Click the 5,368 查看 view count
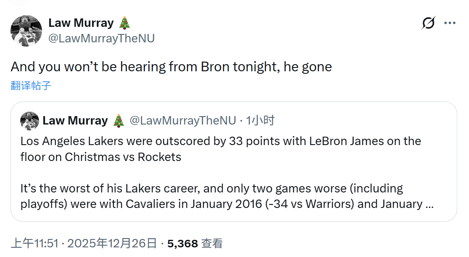This screenshot has height=257, width=469. [x=195, y=243]
